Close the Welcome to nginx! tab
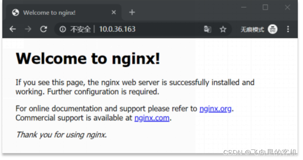The width and height of the screenshot is (303, 160). [x=114, y=12]
